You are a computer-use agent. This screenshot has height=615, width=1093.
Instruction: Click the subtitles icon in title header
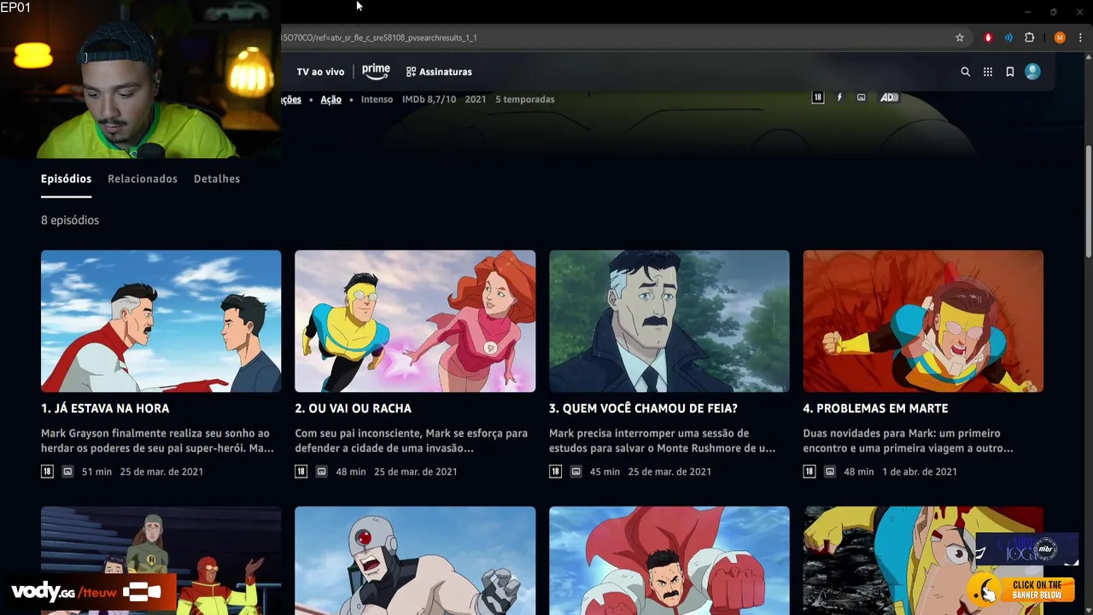click(861, 97)
